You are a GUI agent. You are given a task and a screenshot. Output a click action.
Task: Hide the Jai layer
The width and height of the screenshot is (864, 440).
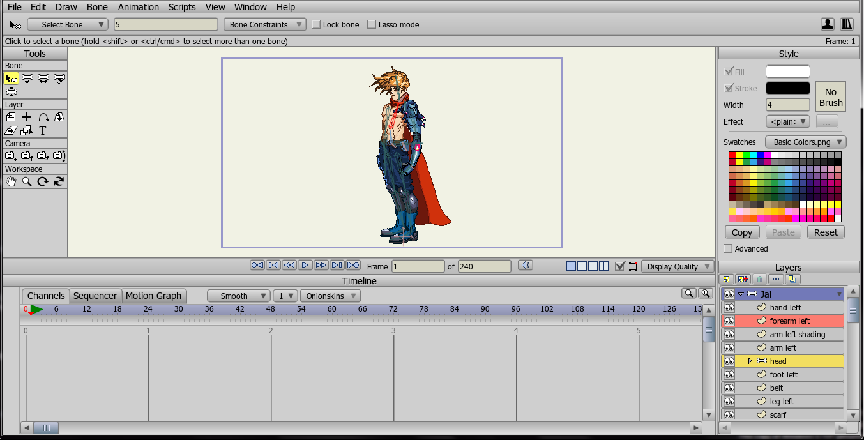point(729,294)
